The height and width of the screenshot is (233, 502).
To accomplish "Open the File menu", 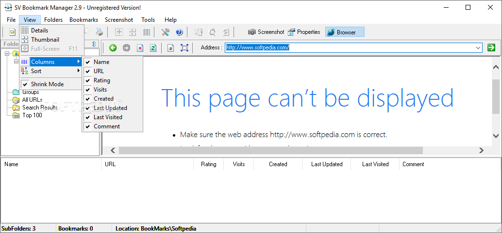I will (11, 20).
